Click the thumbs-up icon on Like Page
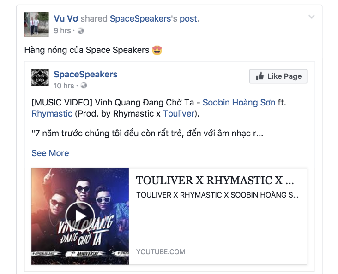Image resolution: width=338 pixels, height=274 pixels. tap(260, 76)
